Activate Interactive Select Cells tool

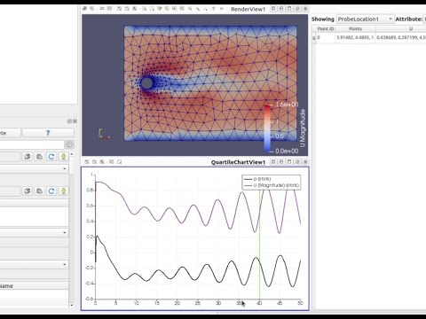coord(198,9)
